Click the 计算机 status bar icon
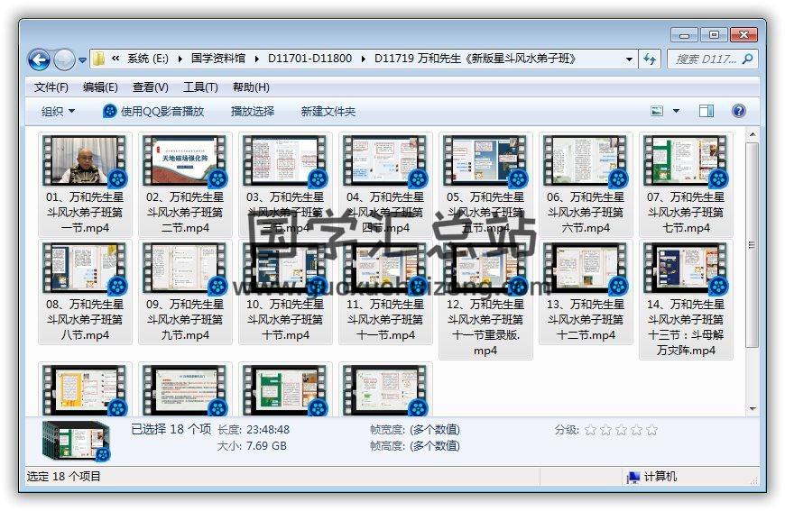Image resolution: width=785 pixels, height=511 pixels. coord(633,477)
